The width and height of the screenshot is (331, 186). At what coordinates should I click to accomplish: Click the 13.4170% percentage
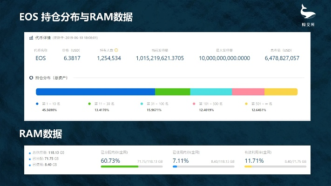click(x=102, y=110)
